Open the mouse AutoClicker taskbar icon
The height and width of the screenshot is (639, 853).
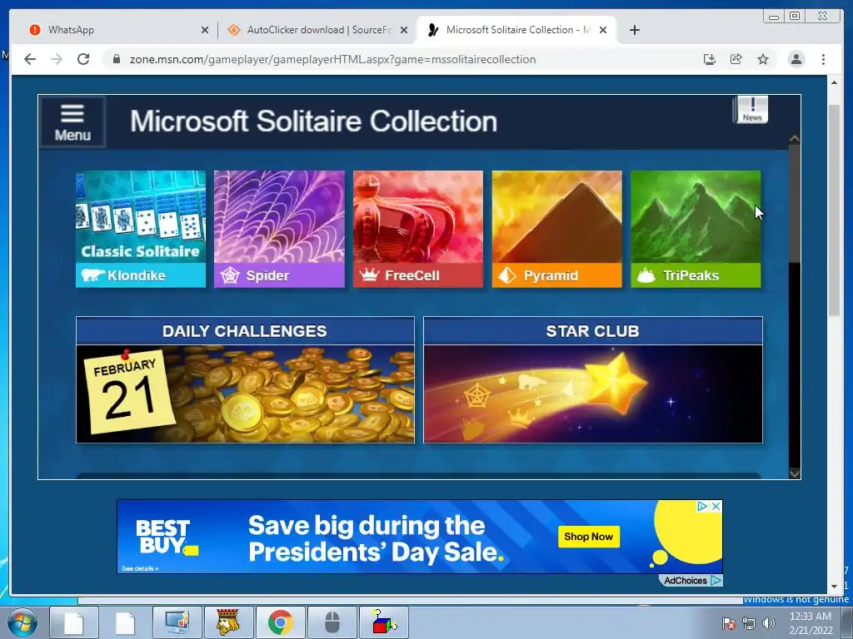coord(332,622)
